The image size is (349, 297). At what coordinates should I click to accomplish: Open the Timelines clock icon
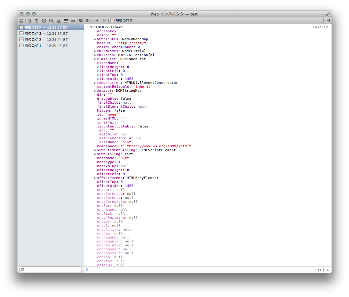click(44, 21)
